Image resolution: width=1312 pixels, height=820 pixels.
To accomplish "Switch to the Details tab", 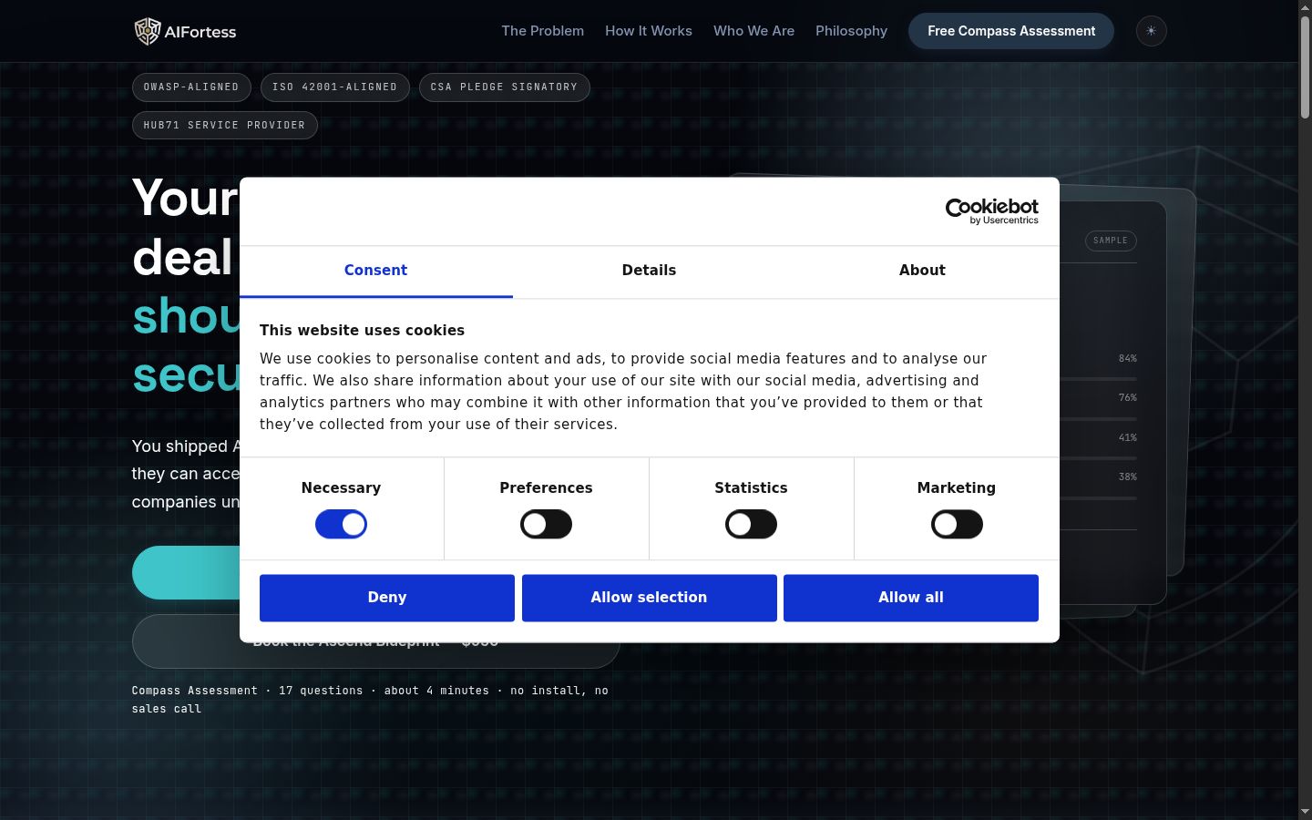I will 649,271.
